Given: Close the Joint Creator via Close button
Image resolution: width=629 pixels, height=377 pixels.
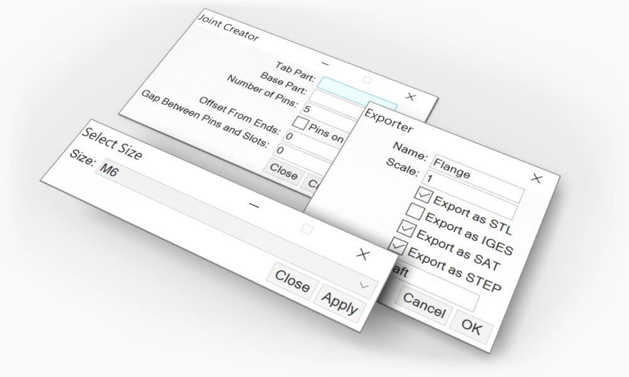Looking at the screenshot, I should point(283,172).
